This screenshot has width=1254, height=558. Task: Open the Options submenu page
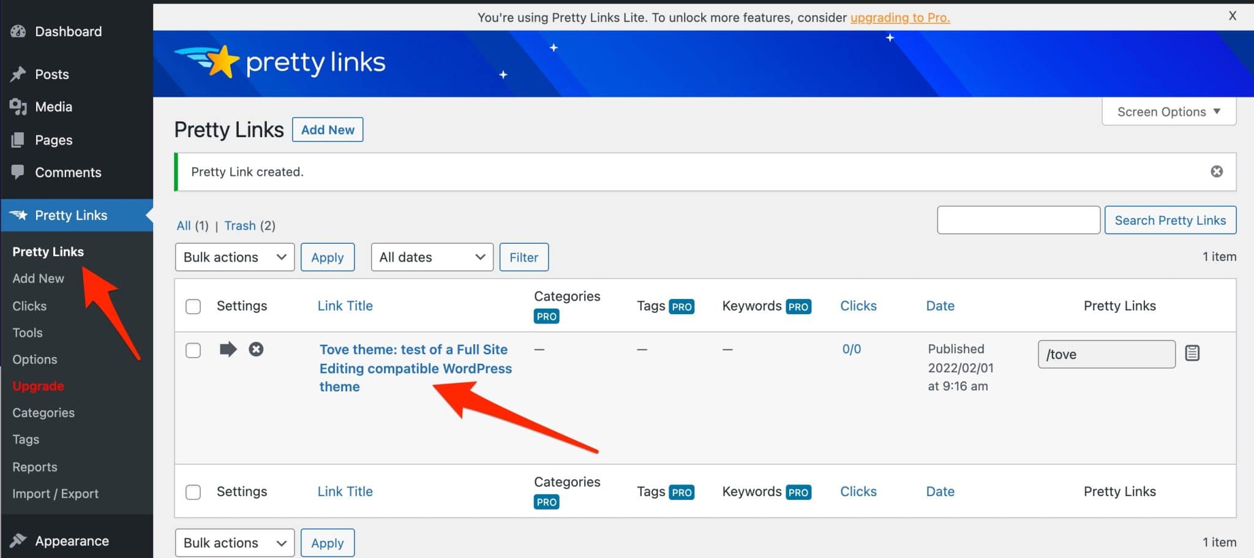click(x=35, y=360)
